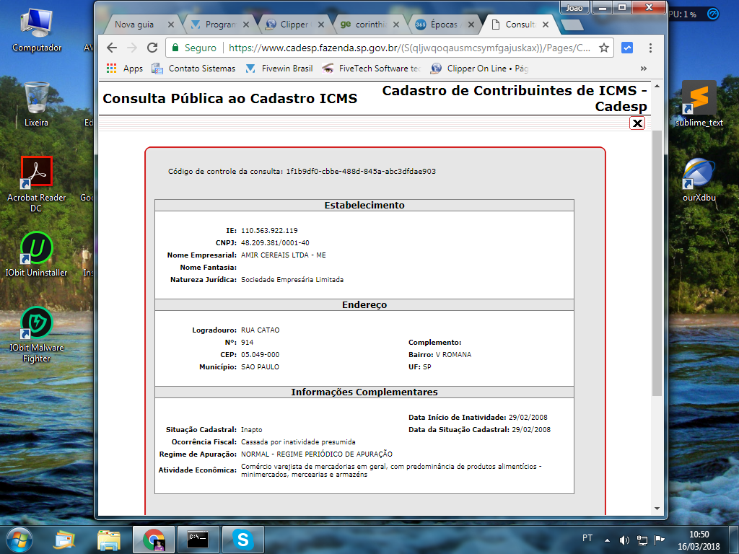Show hidden tray icons arrow
This screenshot has height=554, width=739.
pos(607,540)
